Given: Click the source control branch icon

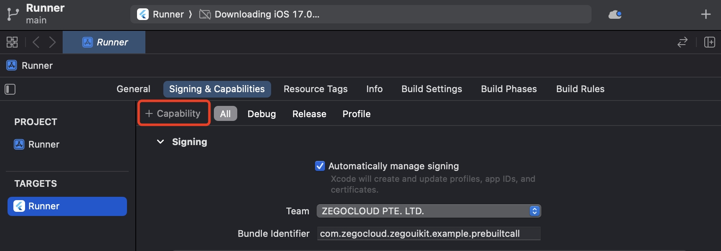Looking at the screenshot, I should 13,14.
